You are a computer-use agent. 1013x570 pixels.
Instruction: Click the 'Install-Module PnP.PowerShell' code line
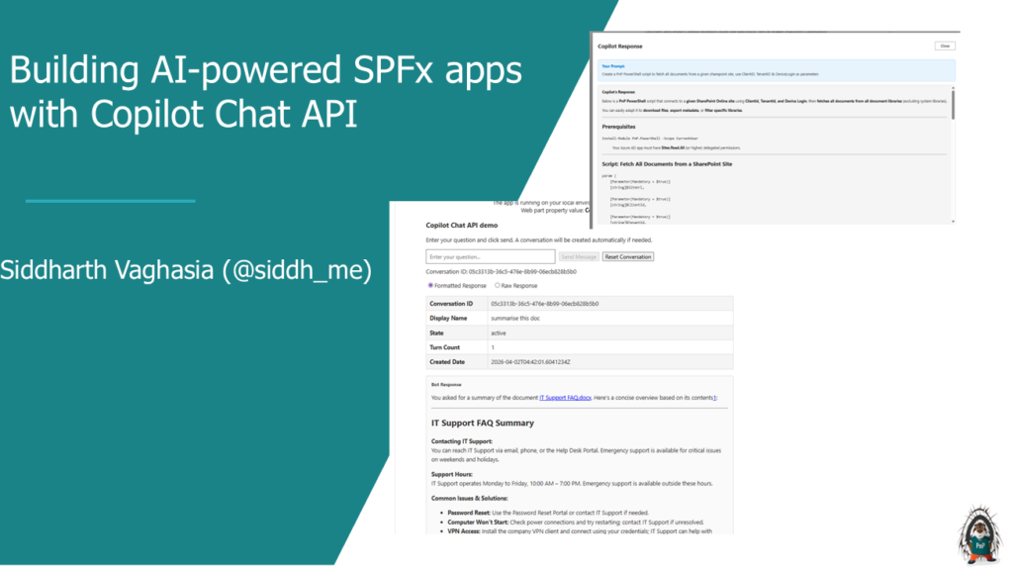(650, 139)
